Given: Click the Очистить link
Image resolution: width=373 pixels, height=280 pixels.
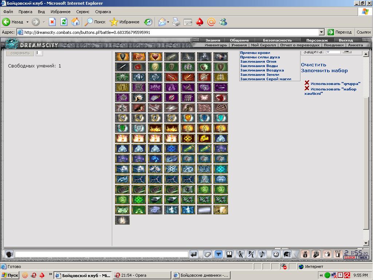Looking at the screenshot, I should (314, 65).
